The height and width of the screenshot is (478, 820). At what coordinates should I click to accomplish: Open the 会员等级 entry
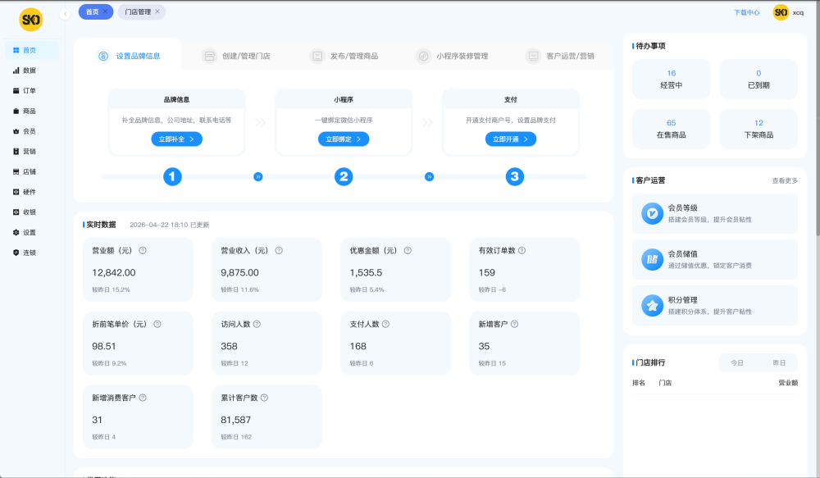(x=715, y=213)
